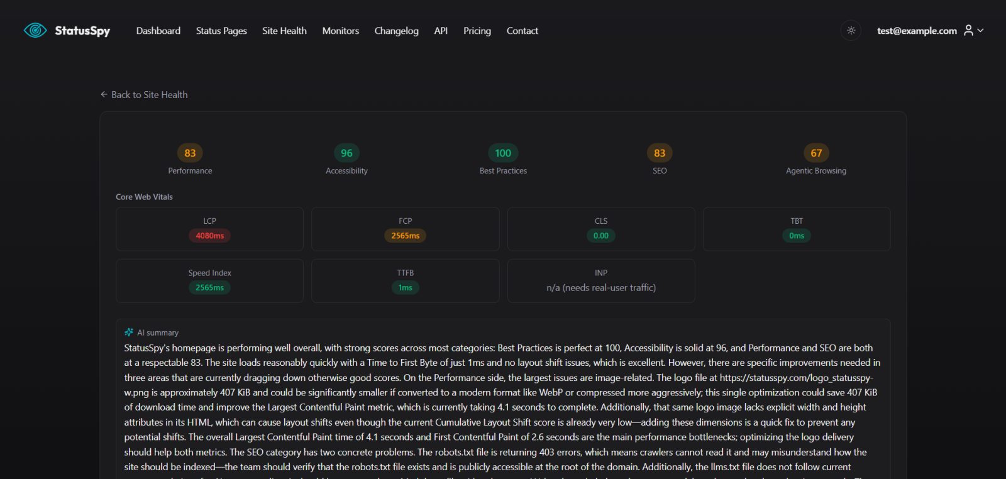The height and width of the screenshot is (479, 1006).
Task: Click the AI summary label
Action: 158,333
